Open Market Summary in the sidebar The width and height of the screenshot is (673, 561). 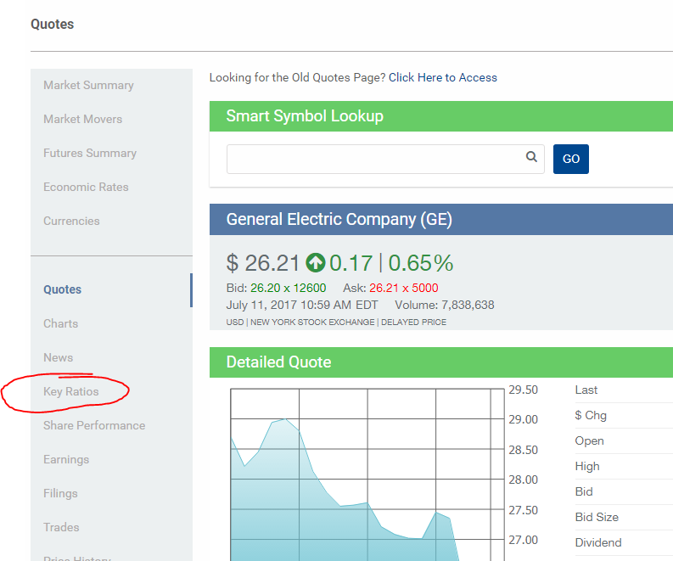click(88, 85)
